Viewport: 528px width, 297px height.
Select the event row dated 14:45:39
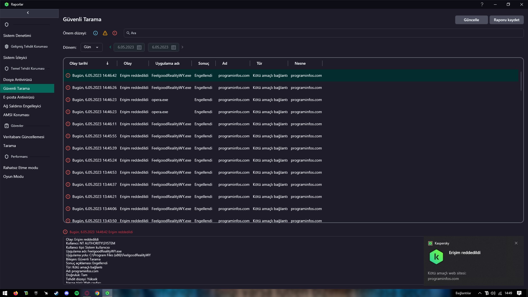[x=291, y=148]
